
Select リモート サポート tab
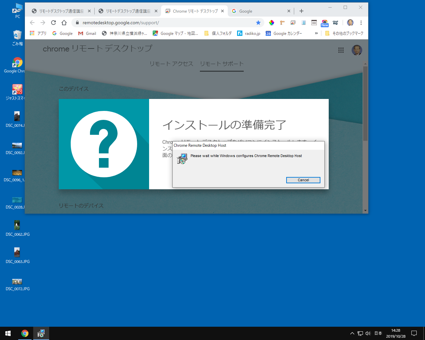pyautogui.click(x=222, y=64)
